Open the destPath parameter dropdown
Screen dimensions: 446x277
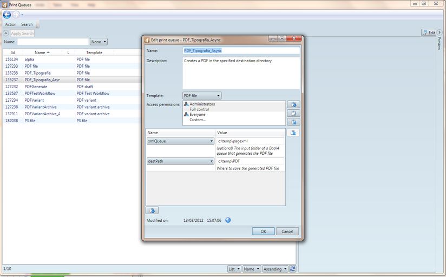180,161
